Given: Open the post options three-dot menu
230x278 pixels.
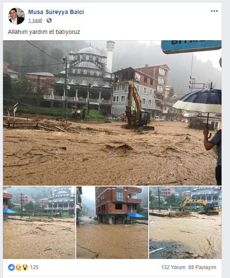Looking at the screenshot, I should 214,11.
